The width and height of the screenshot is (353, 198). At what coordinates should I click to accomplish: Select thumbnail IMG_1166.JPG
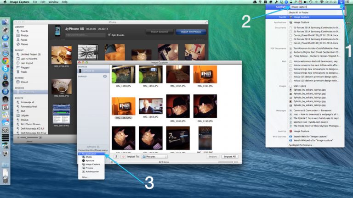click(123, 74)
